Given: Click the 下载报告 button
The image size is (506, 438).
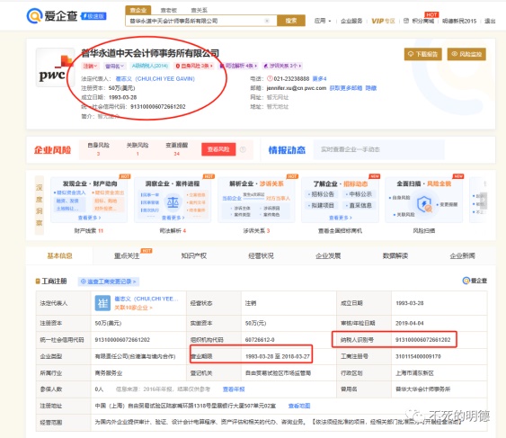Looking at the screenshot, I should 422,54.
